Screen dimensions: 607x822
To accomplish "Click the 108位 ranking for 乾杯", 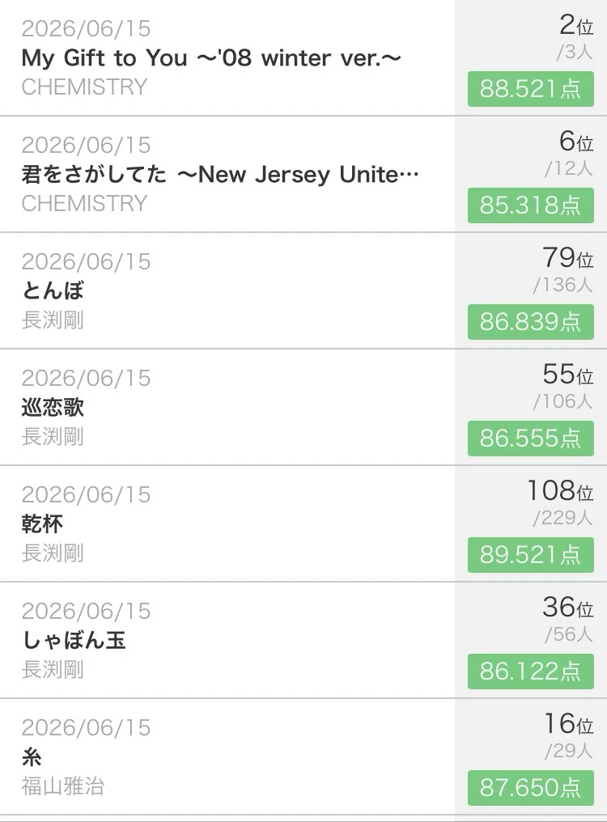I will point(560,490).
